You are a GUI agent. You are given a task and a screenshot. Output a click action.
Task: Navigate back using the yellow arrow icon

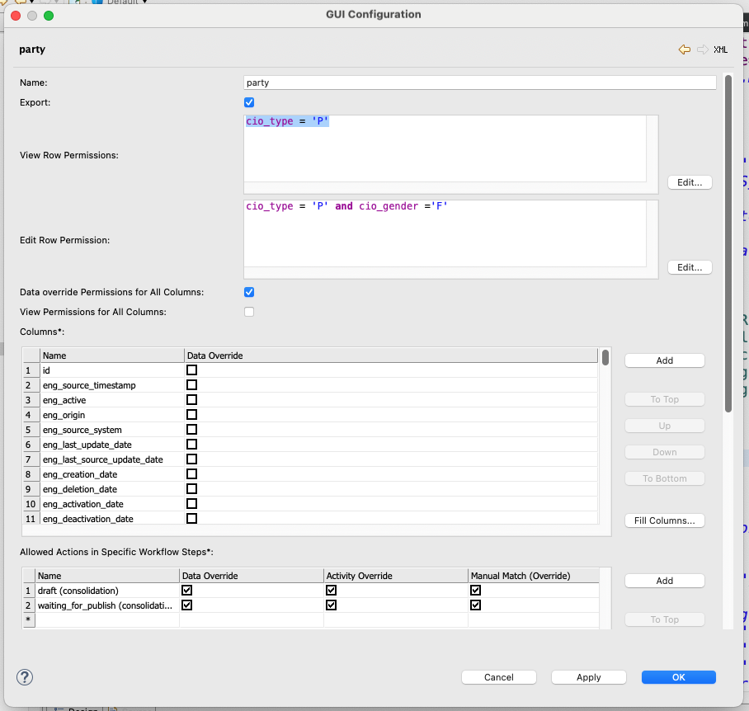tap(684, 49)
